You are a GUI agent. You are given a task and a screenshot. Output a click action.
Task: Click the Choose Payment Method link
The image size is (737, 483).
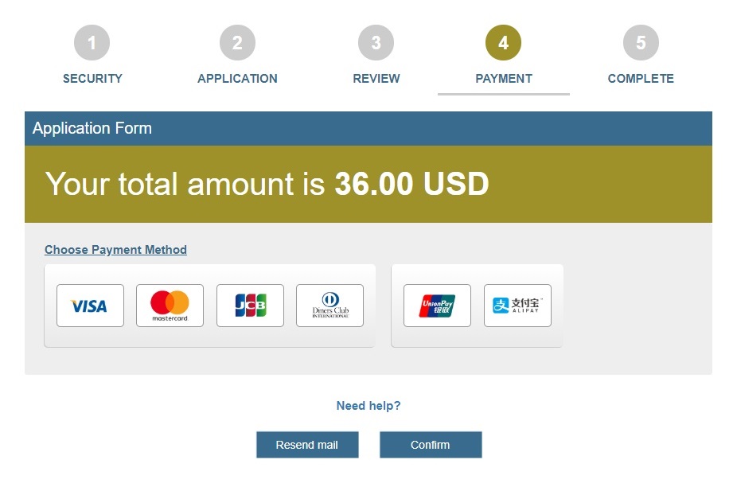115,249
